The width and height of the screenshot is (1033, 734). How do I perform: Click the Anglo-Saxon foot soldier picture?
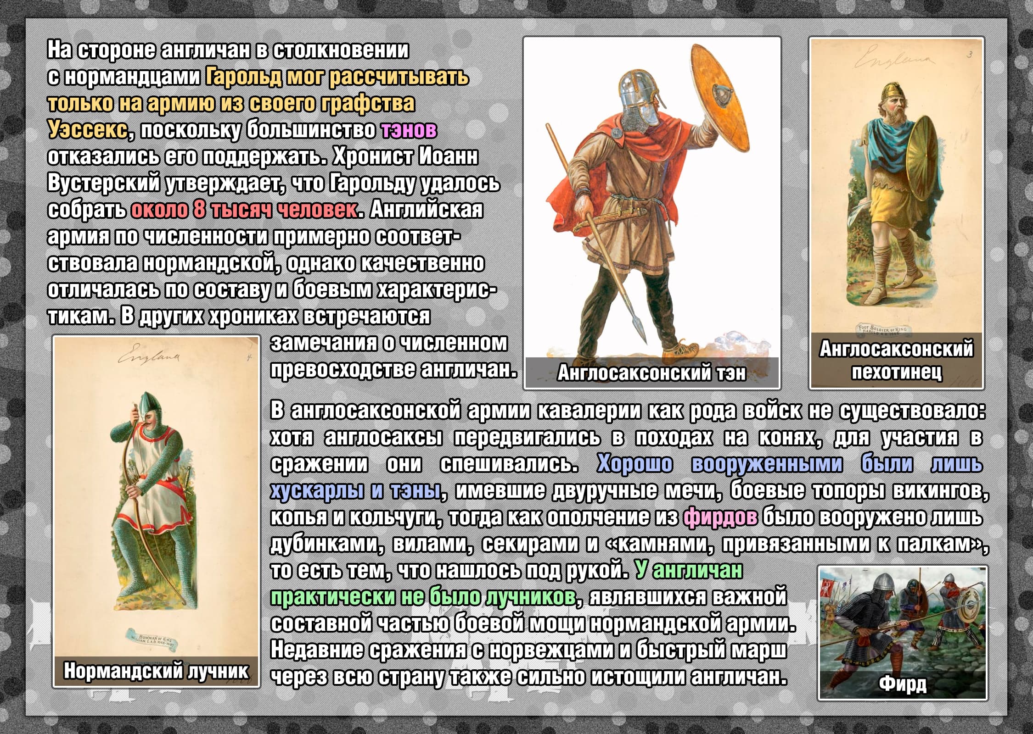(895, 193)
